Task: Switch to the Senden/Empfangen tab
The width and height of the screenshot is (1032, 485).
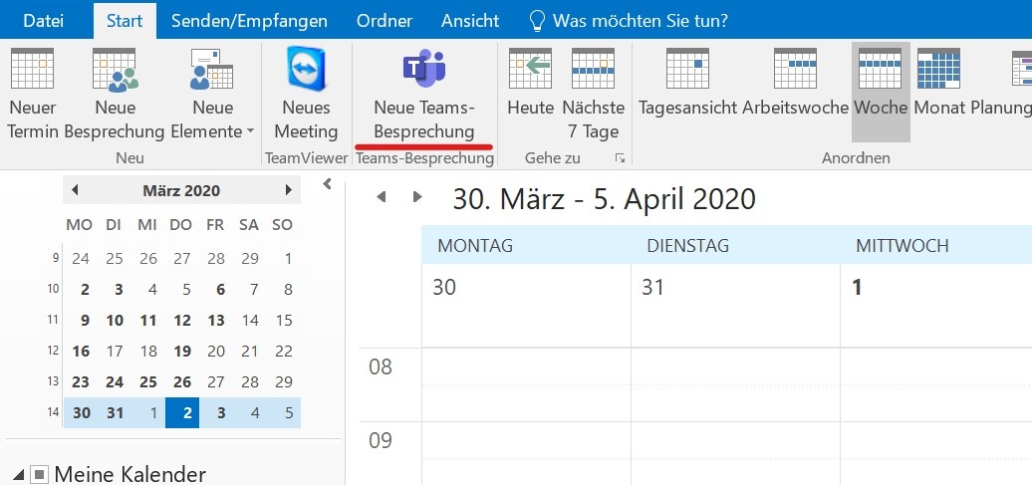Action: click(249, 20)
